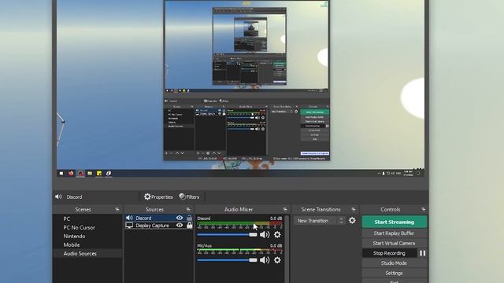This screenshot has height=283, width=504.
Task: Open Mic/Aux channel settings gear
Action: 277,260
